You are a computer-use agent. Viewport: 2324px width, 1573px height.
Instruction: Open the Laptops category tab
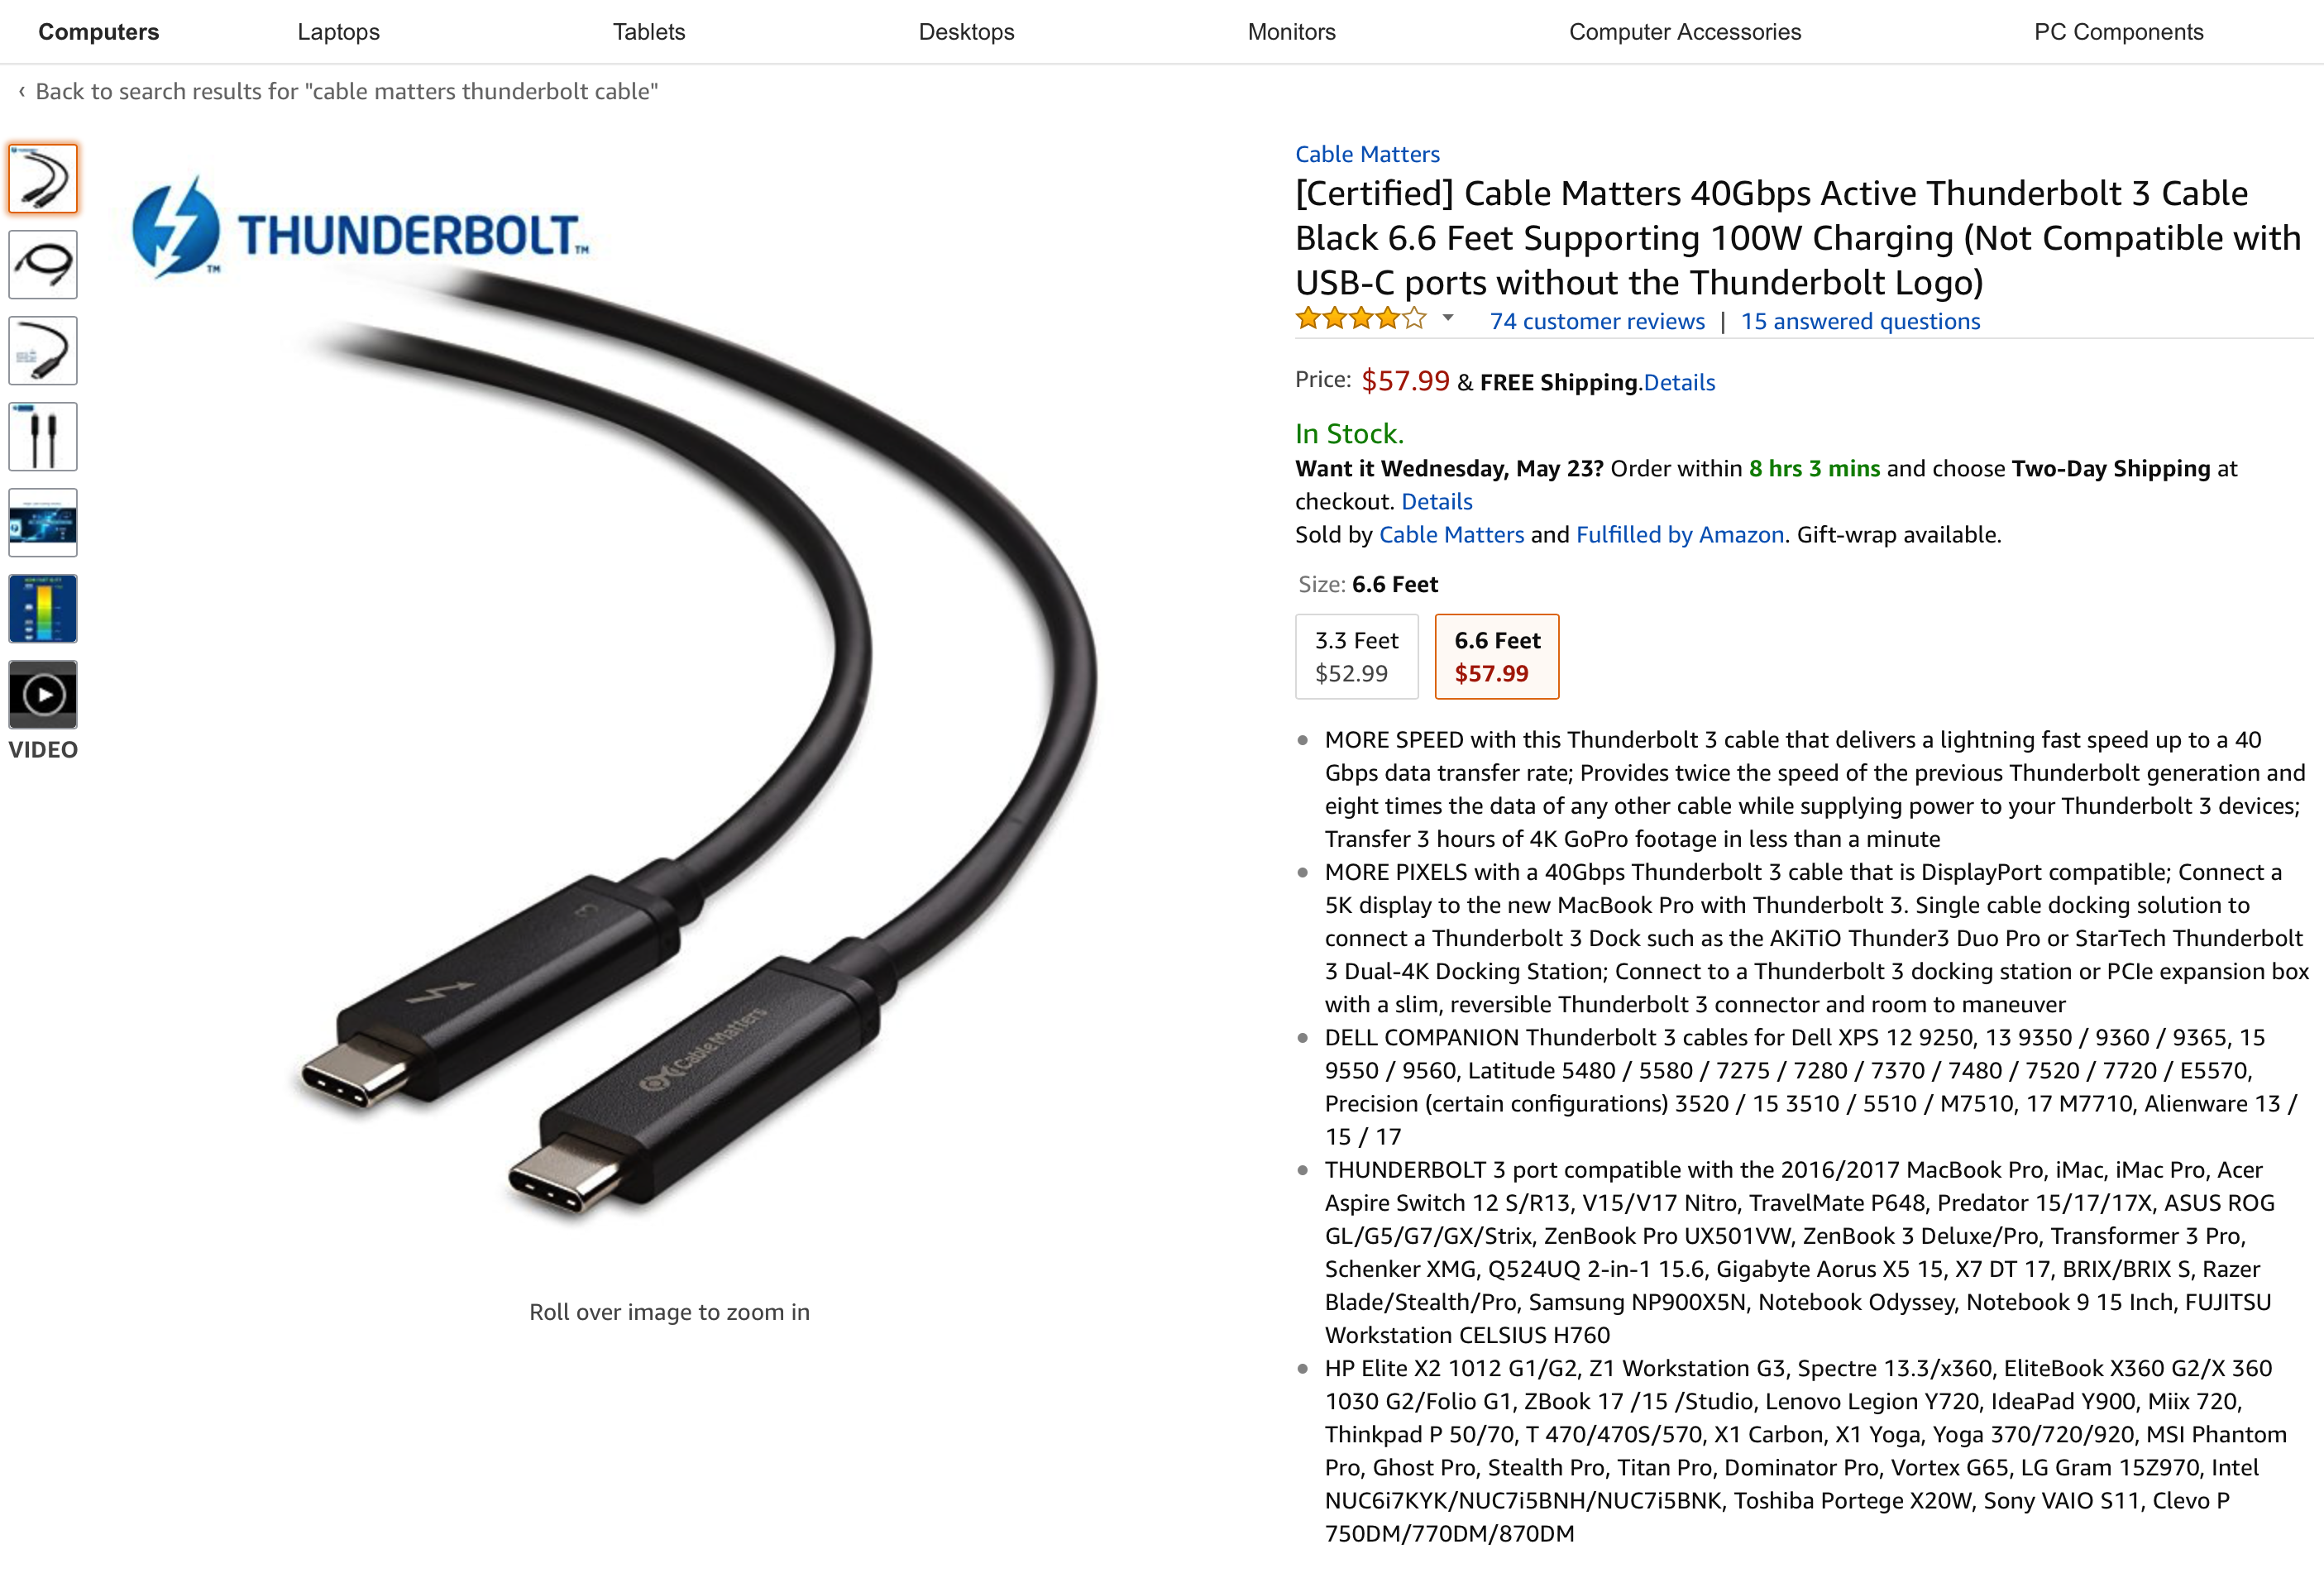(339, 32)
